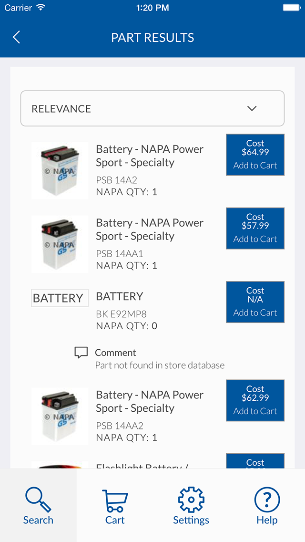Select the partially visible Flashlight Battery item

142,466
